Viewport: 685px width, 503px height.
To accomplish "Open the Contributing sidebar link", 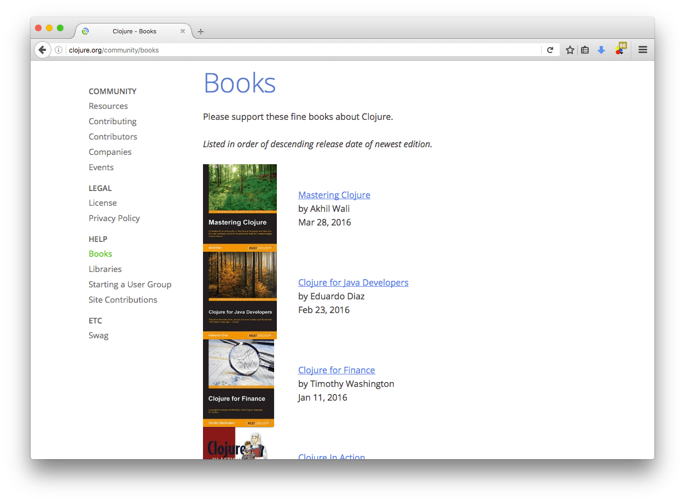I will 113,121.
